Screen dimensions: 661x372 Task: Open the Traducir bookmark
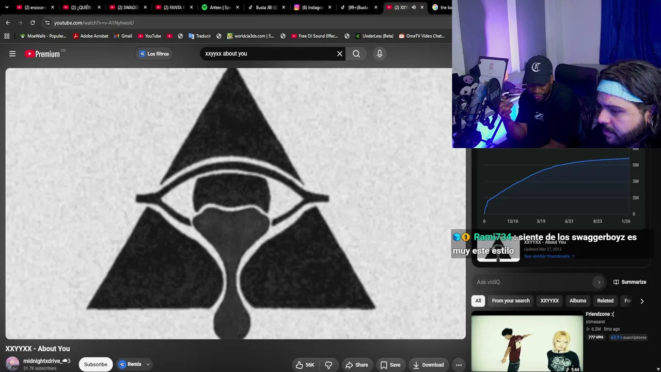coord(200,36)
